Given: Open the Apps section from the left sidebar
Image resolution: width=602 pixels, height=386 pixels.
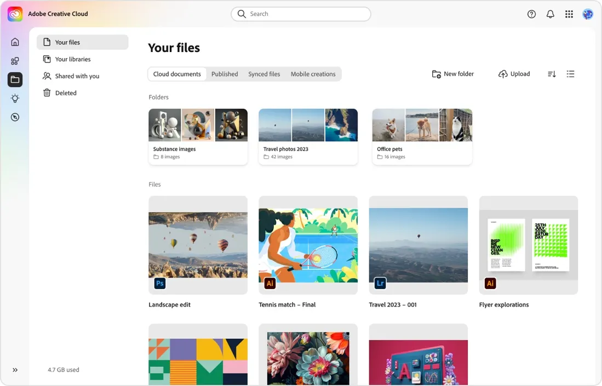Looking at the screenshot, I should click(x=15, y=60).
